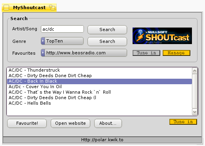Open the Favourites beosradio.com dropdown
The width and height of the screenshot is (205, 146).
tap(84, 53)
